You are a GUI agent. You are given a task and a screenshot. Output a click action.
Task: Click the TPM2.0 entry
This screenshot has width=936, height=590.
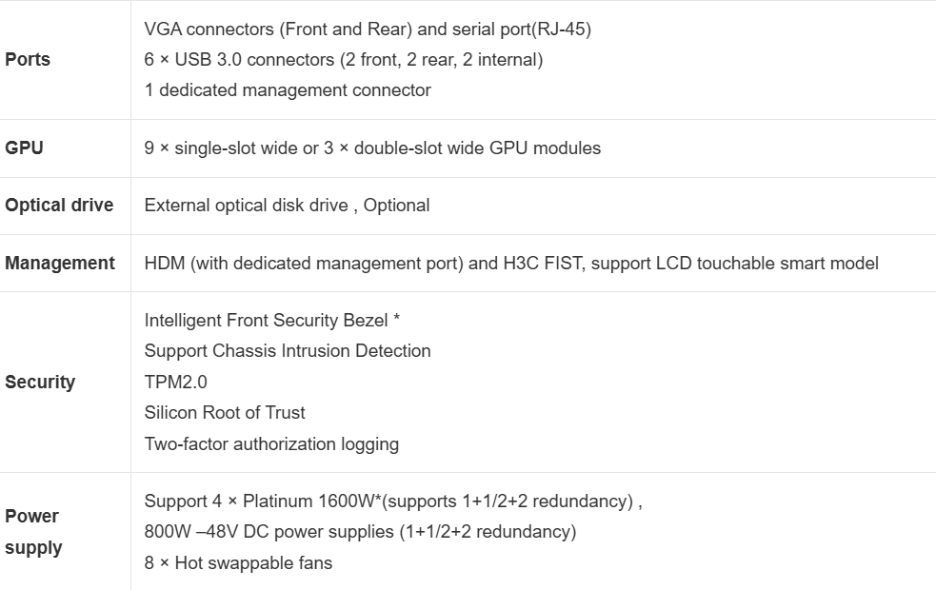click(175, 382)
